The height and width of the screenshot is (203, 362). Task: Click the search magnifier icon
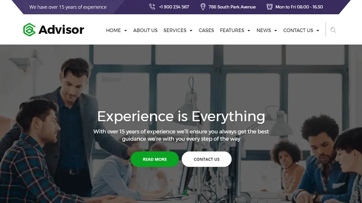333,30
